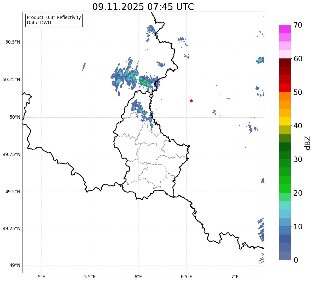The height and width of the screenshot is (282, 314).
Task: Click the '50.25°N' latitude label
Action: 11,80
